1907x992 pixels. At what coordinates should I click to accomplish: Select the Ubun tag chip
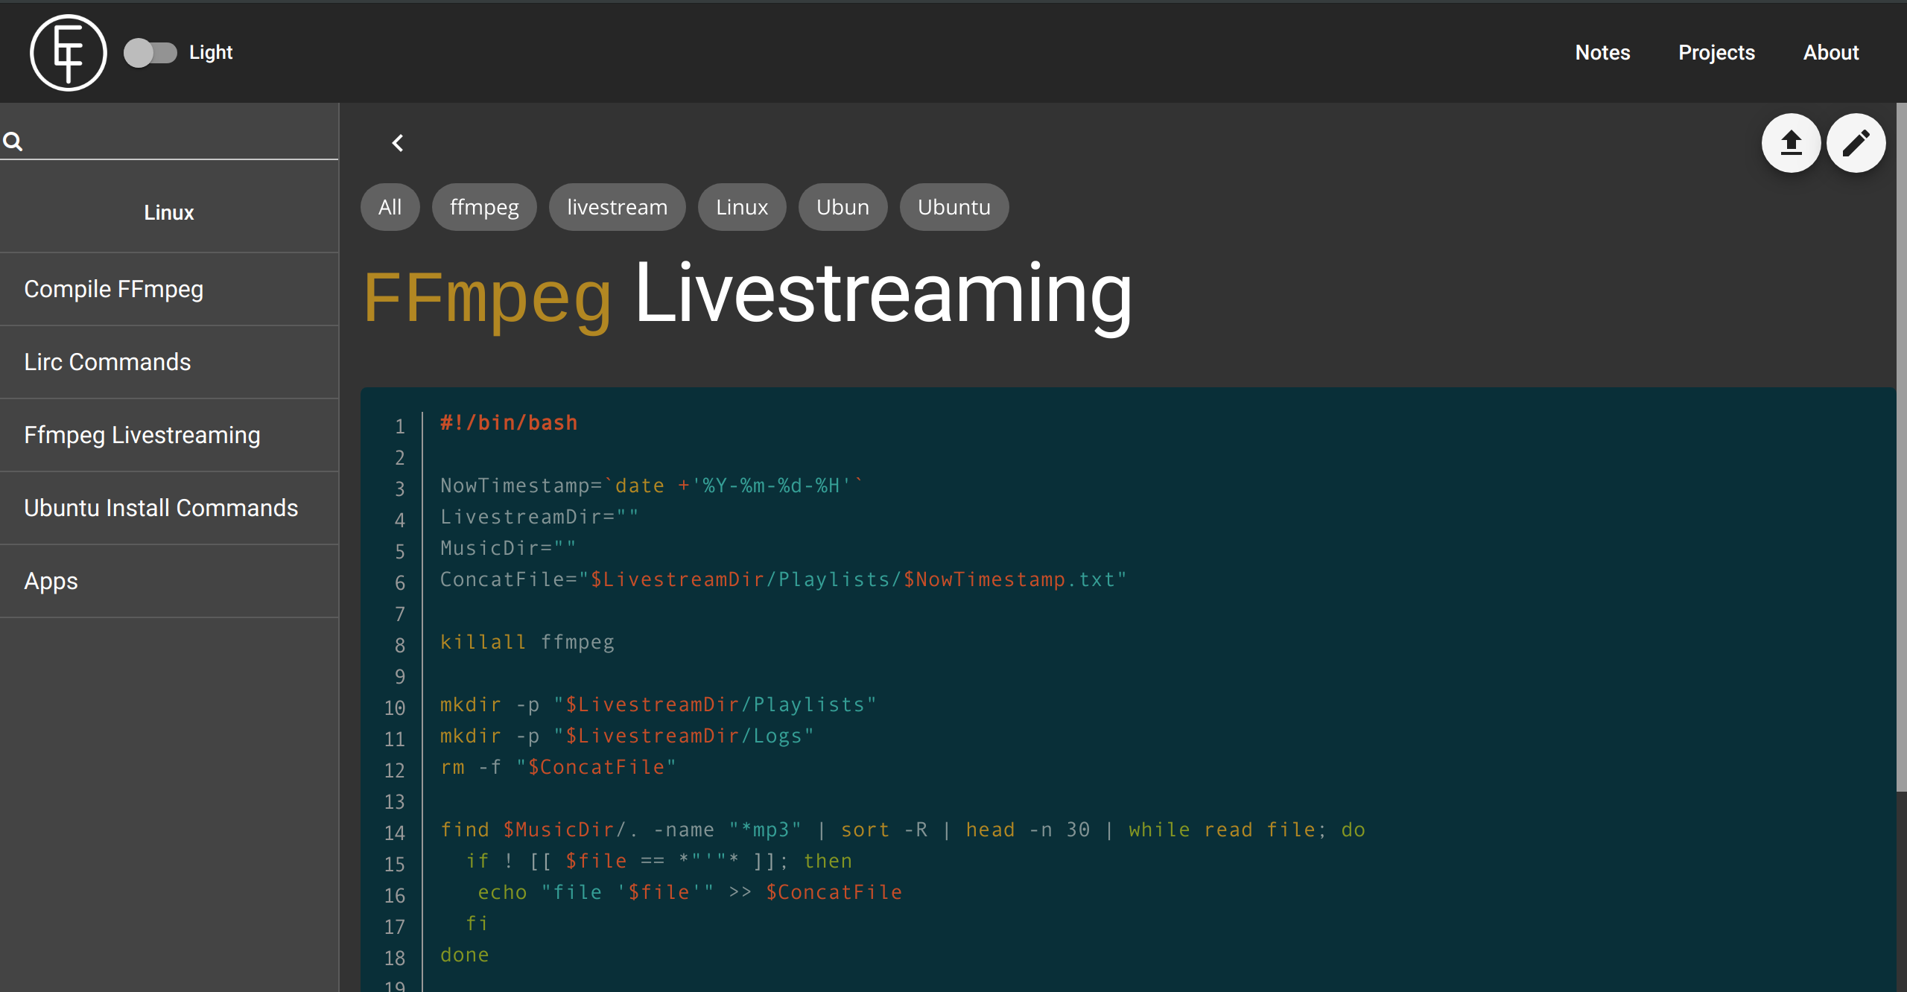(843, 207)
